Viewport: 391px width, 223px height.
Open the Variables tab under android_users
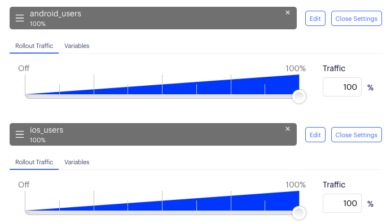tap(77, 46)
